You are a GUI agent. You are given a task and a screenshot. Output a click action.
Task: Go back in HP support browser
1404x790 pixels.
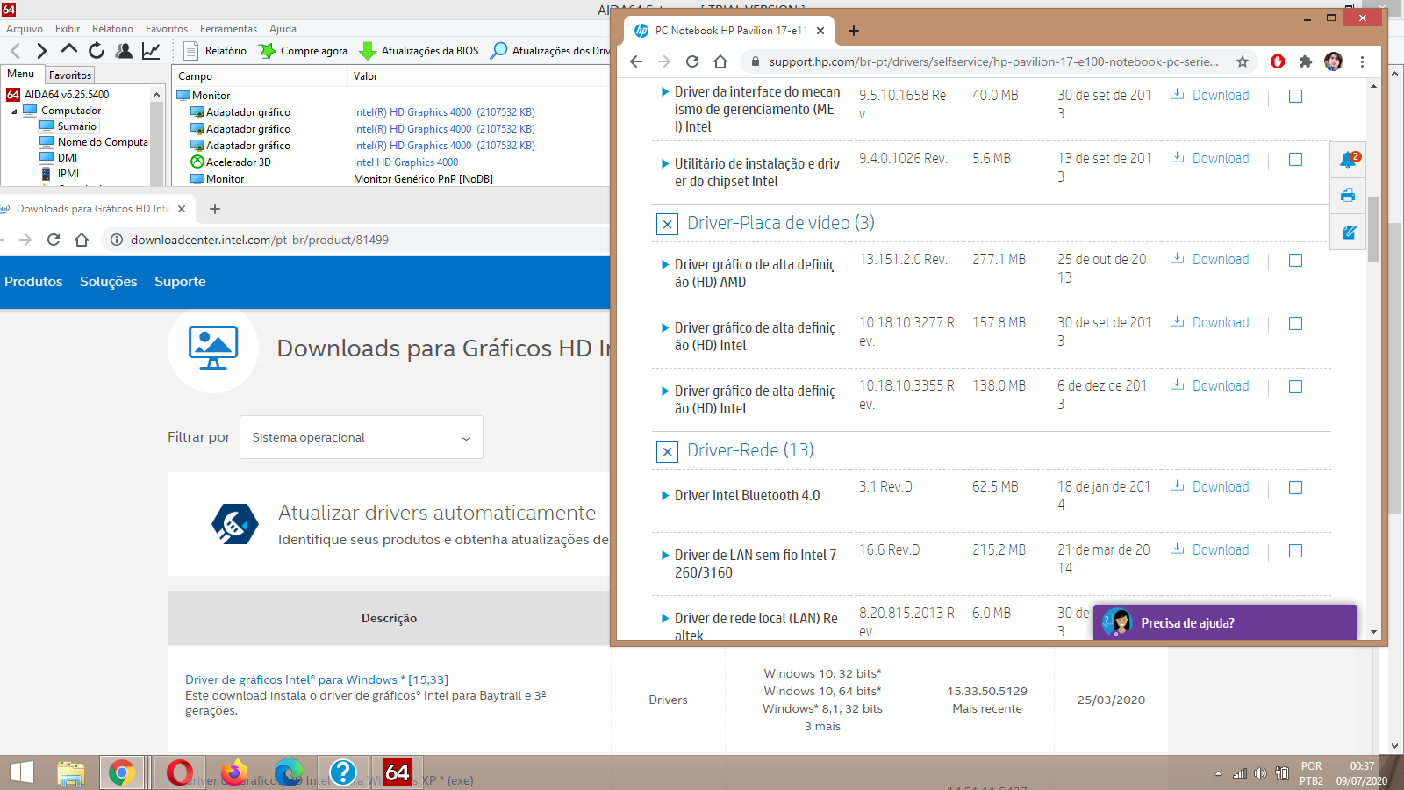(x=636, y=61)
